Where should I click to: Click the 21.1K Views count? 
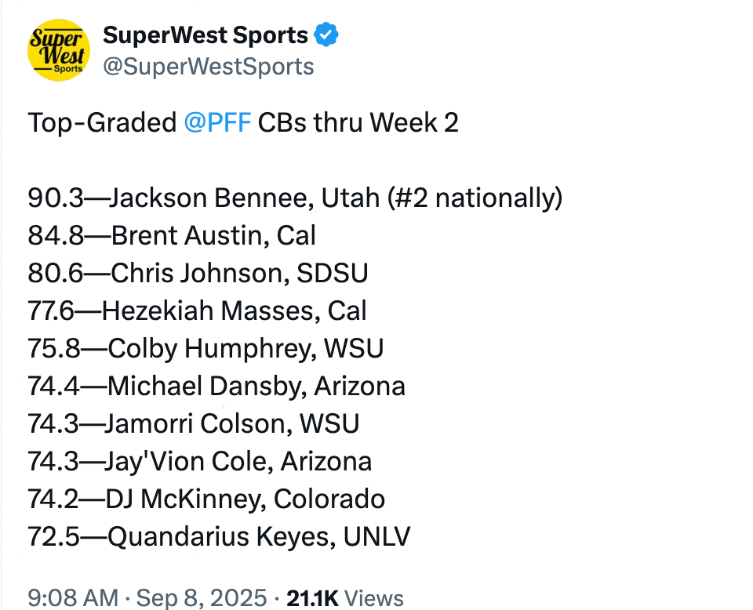click(x=345, y=598)
